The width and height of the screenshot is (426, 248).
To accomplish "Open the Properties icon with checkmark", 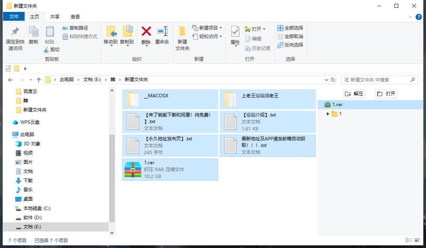I will point(235,32).
